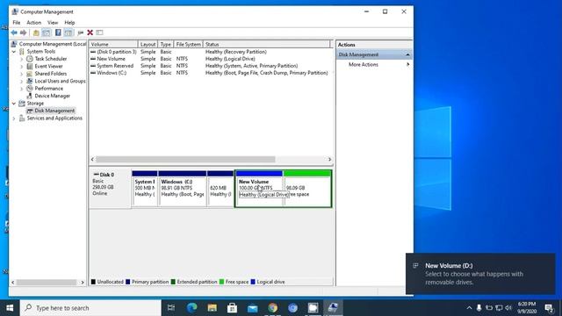This screenshot has height=316, width=562.
Task: Sort by the File System column header
Action: pos(188,45)
